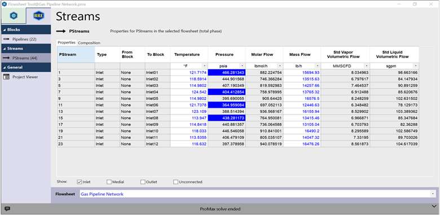Open the Temperature unit dropdown
Screen dimensions: 440x215
click(x=204, y=66)
